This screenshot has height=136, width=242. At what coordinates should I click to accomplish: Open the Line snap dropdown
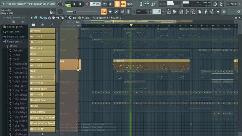141,12
